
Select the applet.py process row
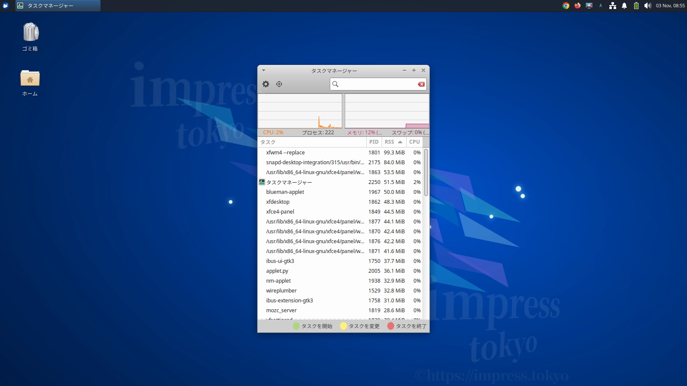pos(340,271)
